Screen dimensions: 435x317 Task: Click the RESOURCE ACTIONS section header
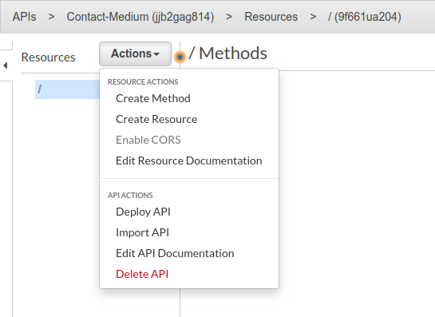[x=143, y=82]
